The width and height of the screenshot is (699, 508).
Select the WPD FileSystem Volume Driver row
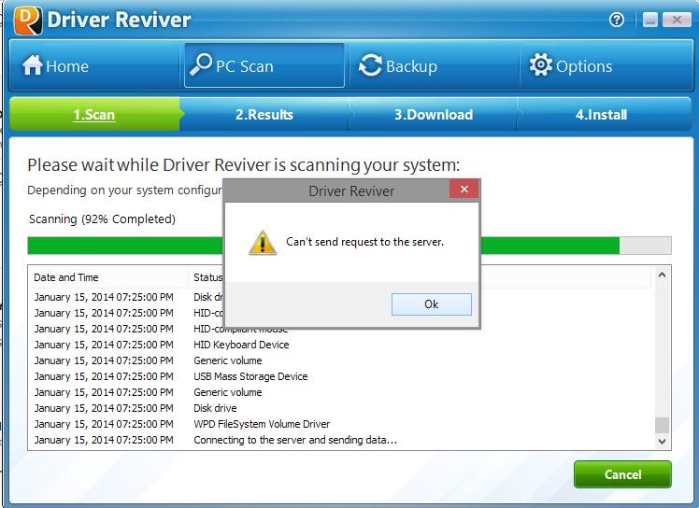click(x=341, y=424)
